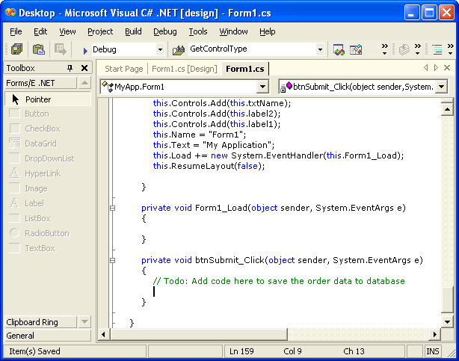
Task: Select the Label control in Toolbox
Action: 48,203
